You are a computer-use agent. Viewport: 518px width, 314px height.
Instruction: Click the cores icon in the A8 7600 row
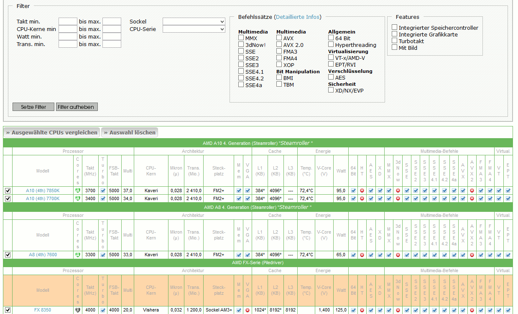click(x=77, y=255)
